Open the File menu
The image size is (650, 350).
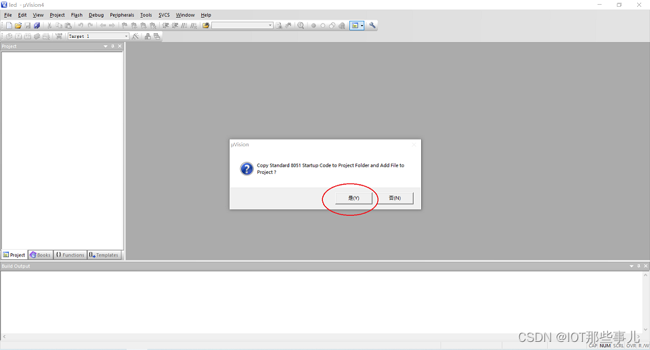point(8,15)
